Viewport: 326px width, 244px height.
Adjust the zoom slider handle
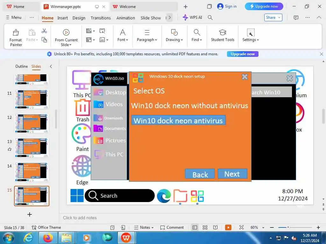(x=288, y=227)
